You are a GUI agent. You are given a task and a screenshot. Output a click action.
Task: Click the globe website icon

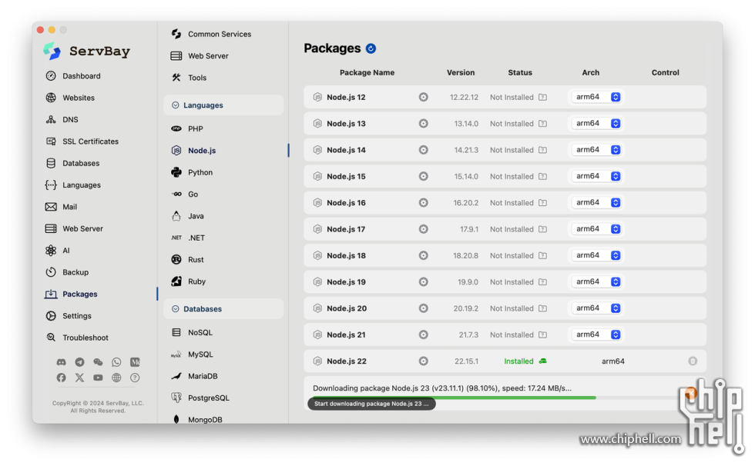pos(116,378)
